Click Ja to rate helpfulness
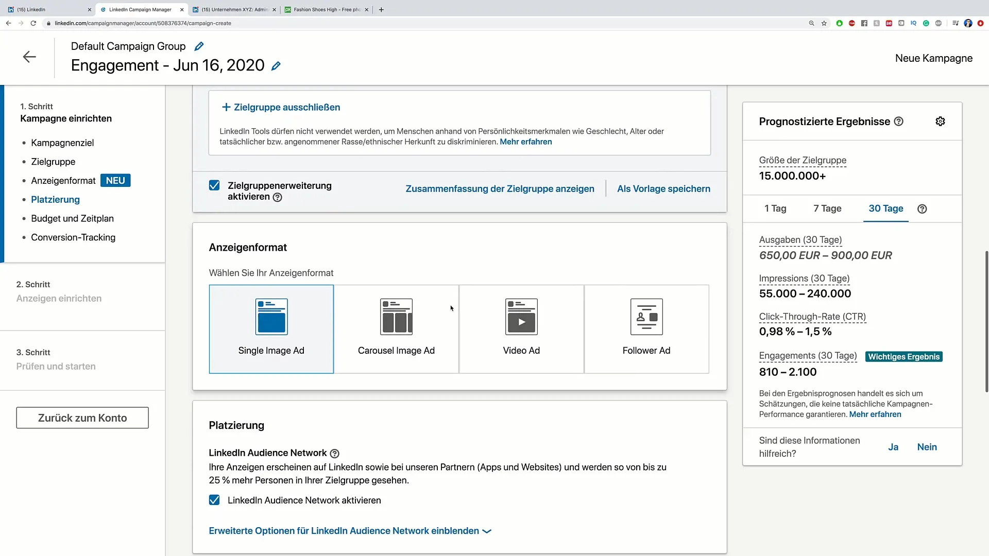 tap(894, 447)
